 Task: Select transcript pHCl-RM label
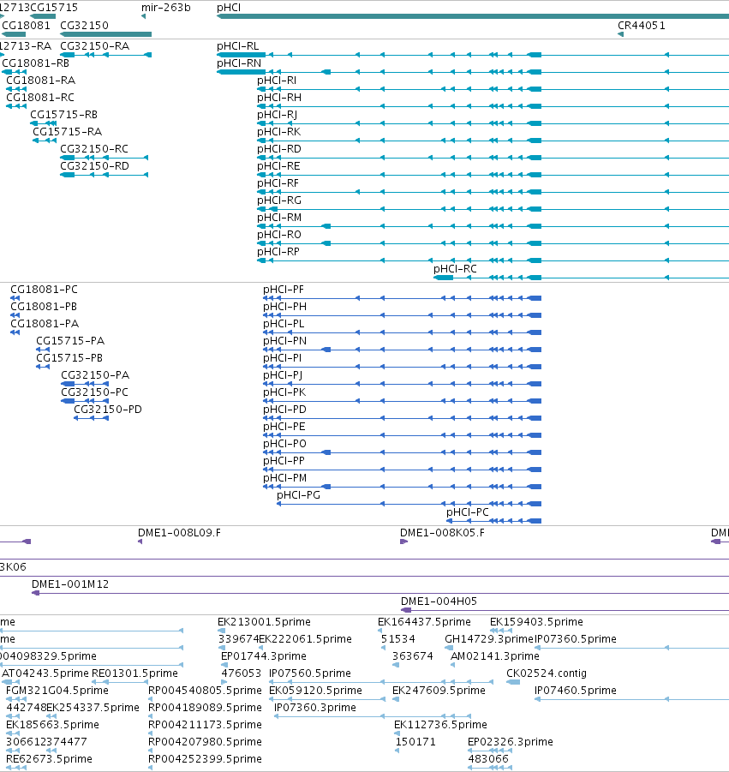coord(279,218)
